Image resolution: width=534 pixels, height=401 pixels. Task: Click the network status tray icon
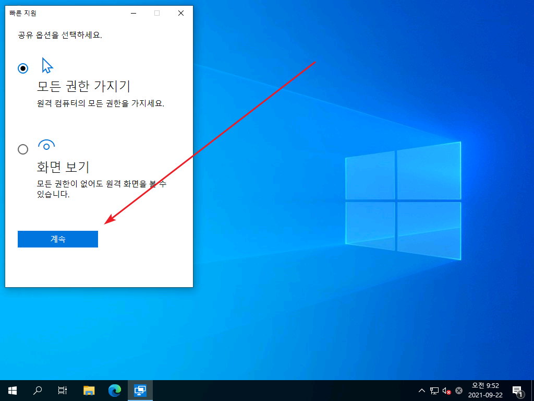[434, 391]
